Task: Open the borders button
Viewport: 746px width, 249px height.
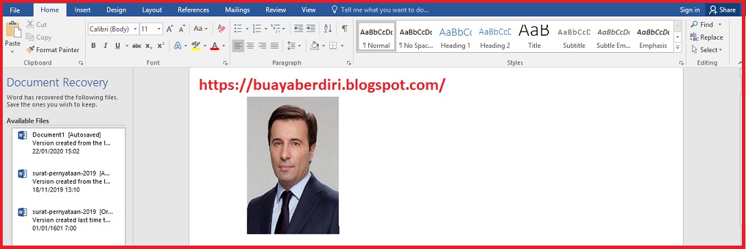Action: click(333, 46)
